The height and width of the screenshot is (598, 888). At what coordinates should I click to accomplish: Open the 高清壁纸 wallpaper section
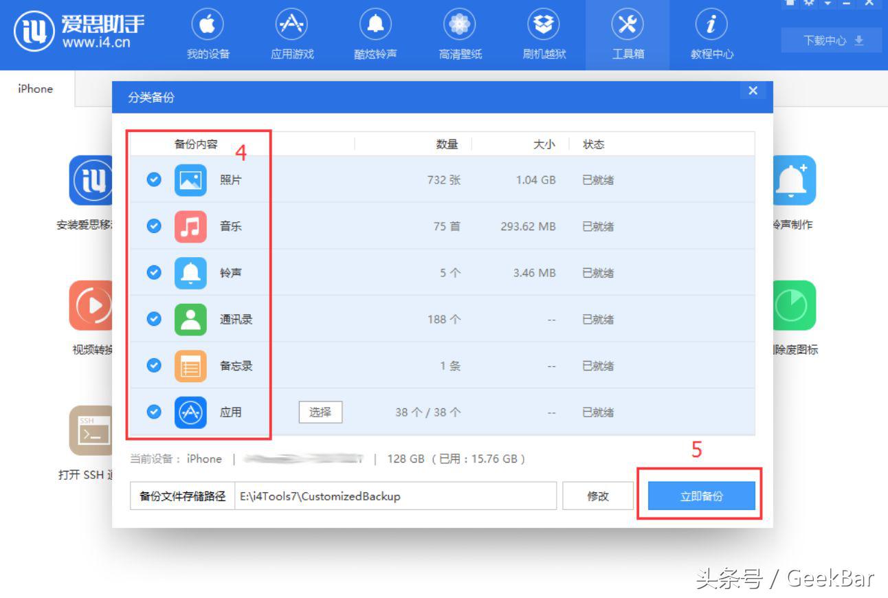click(459, 31)
